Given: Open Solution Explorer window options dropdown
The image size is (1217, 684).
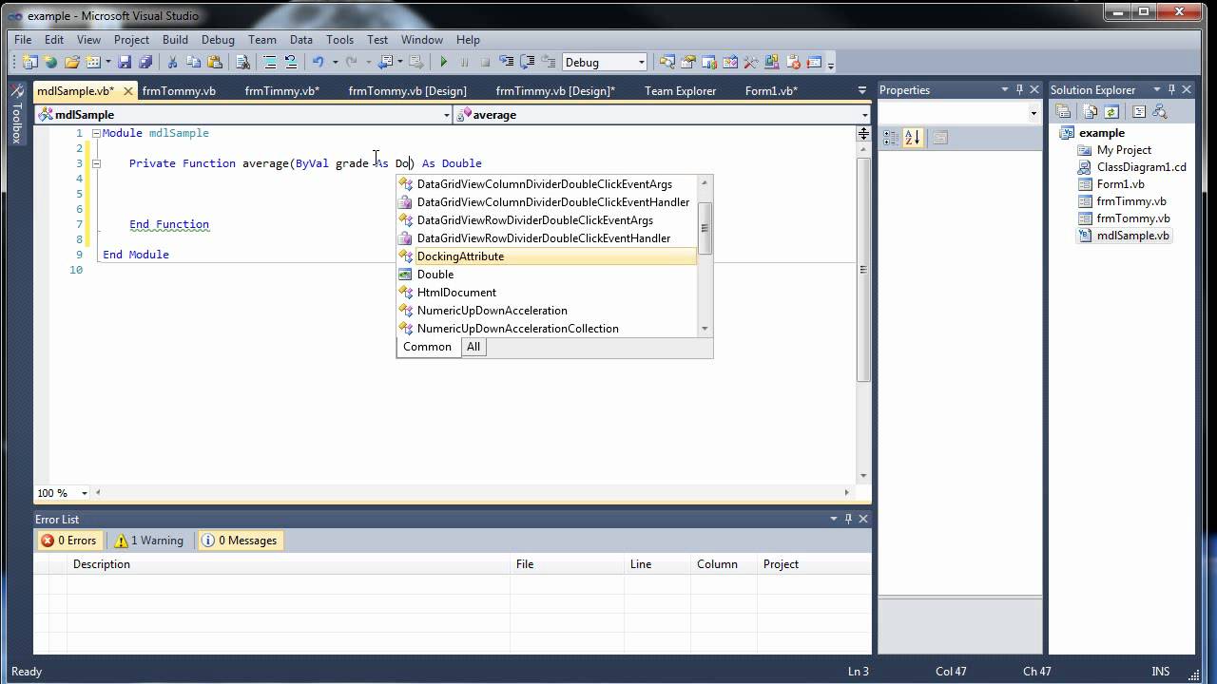Looking at the screenshot, I should pyautogui.click(x=1156, y=89).
